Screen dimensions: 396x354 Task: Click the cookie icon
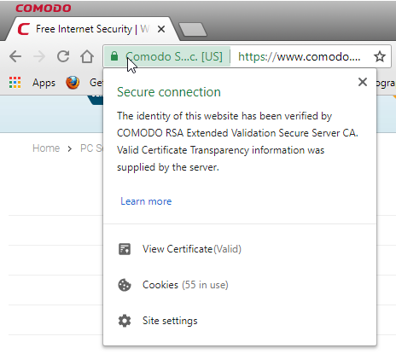(x=125, y=285)
